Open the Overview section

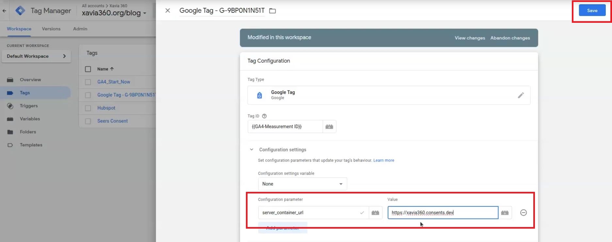(30, 79)
